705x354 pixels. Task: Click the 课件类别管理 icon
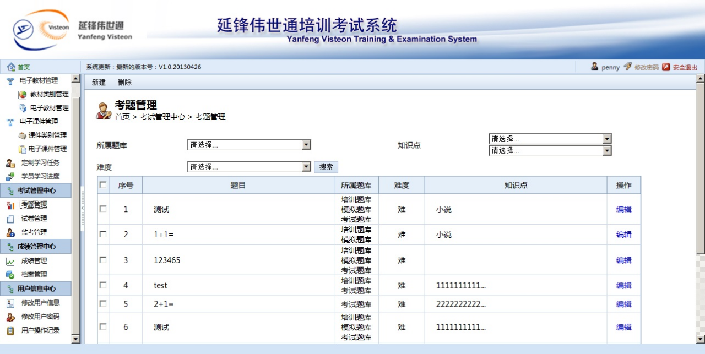pos(22,135)
